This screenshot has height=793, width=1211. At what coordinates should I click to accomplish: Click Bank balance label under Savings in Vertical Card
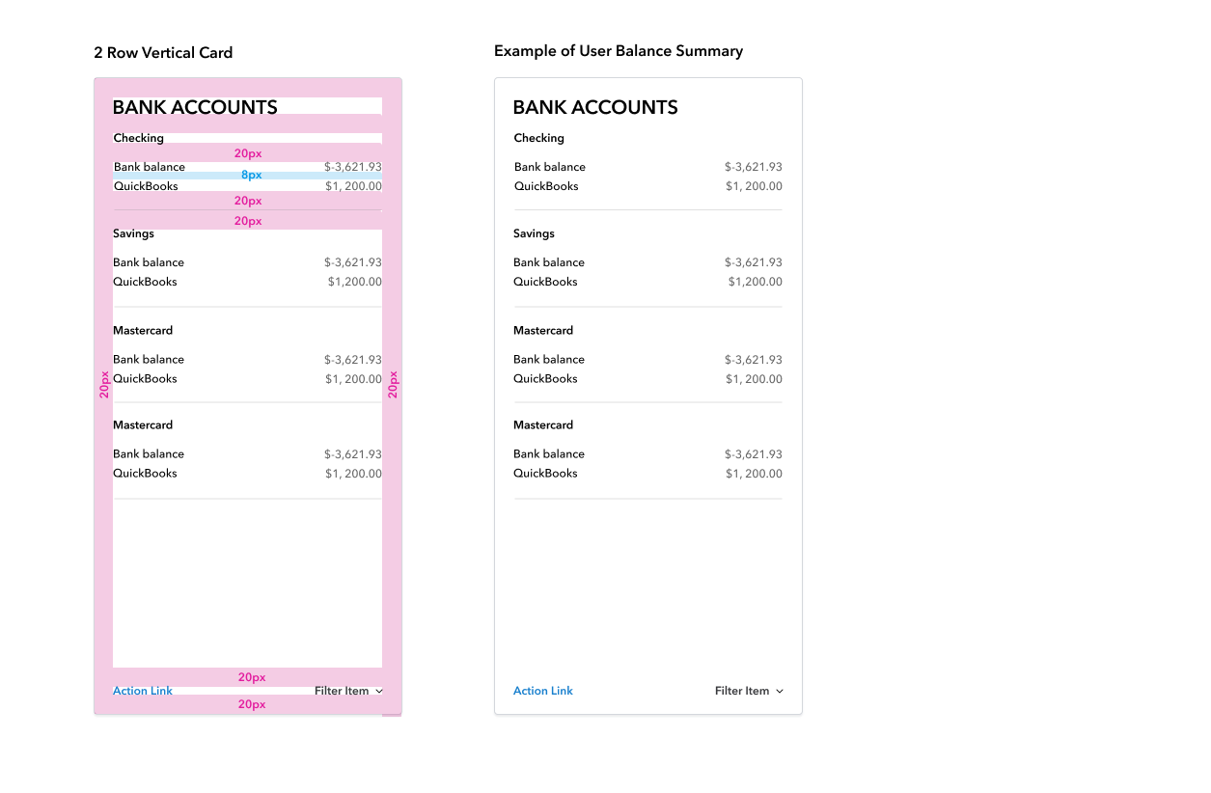tap(149, 262)
